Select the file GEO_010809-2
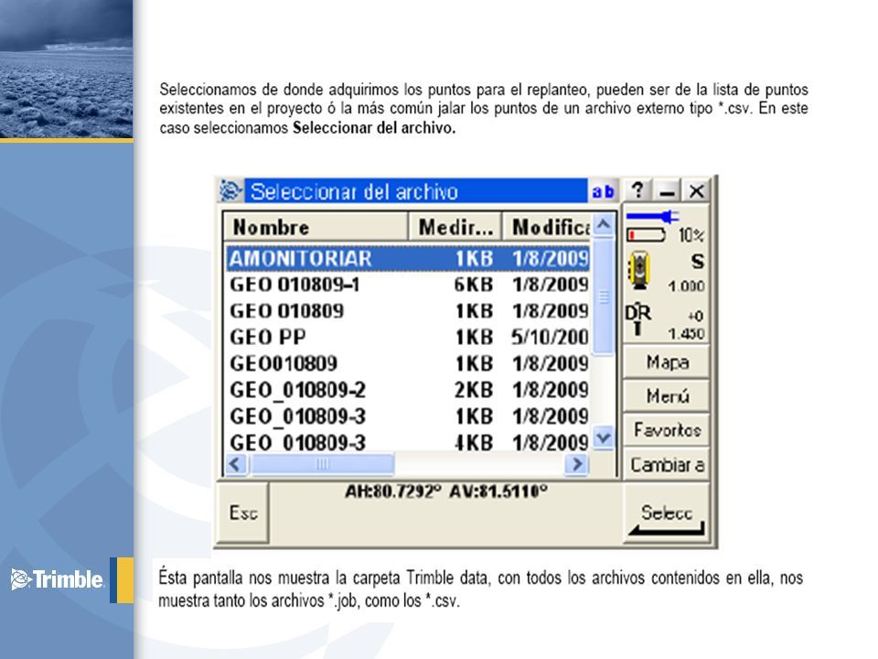The image size is (878, 659). (x=408, y=390)
